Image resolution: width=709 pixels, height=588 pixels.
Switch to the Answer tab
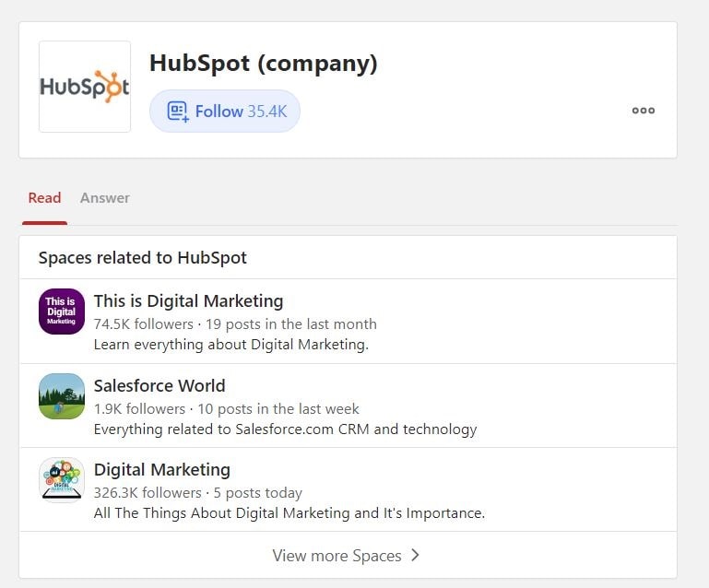pos(105,198)
